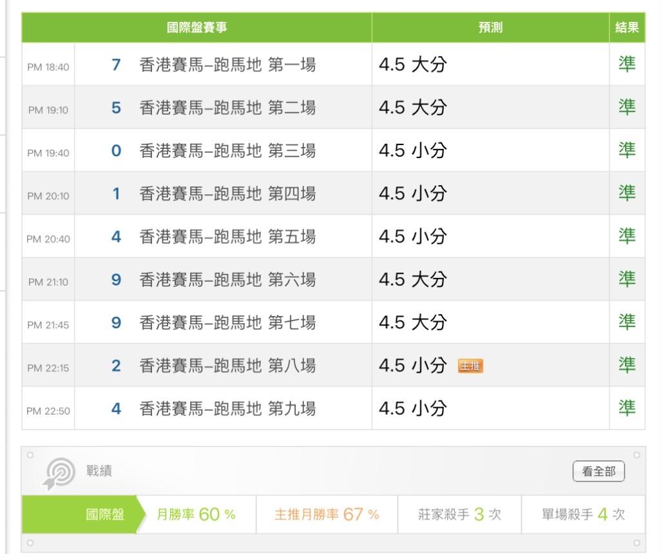Image resolution: width=661 pixels, height=554 pixels.
Task: Click the 預測 column header
Action: (490, 28)
